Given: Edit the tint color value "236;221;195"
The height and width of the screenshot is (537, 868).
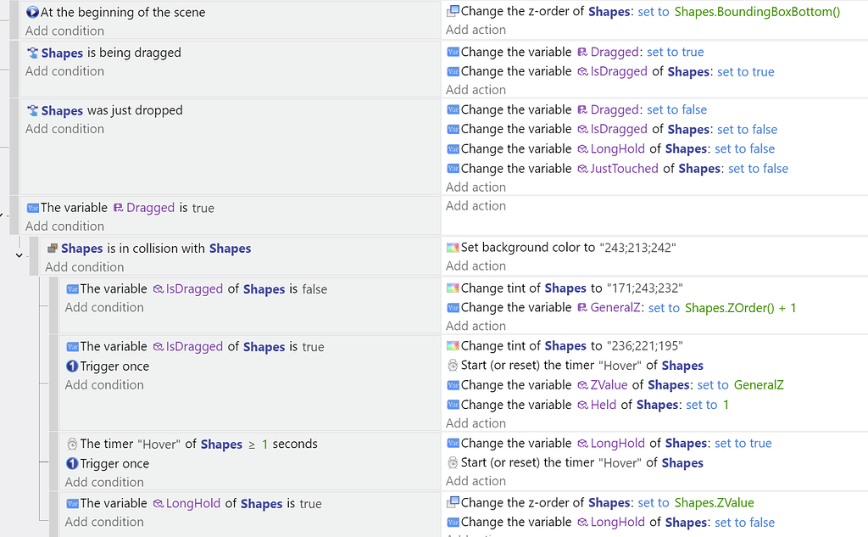Looking at the screenshot, I should [x=645, y=346].
